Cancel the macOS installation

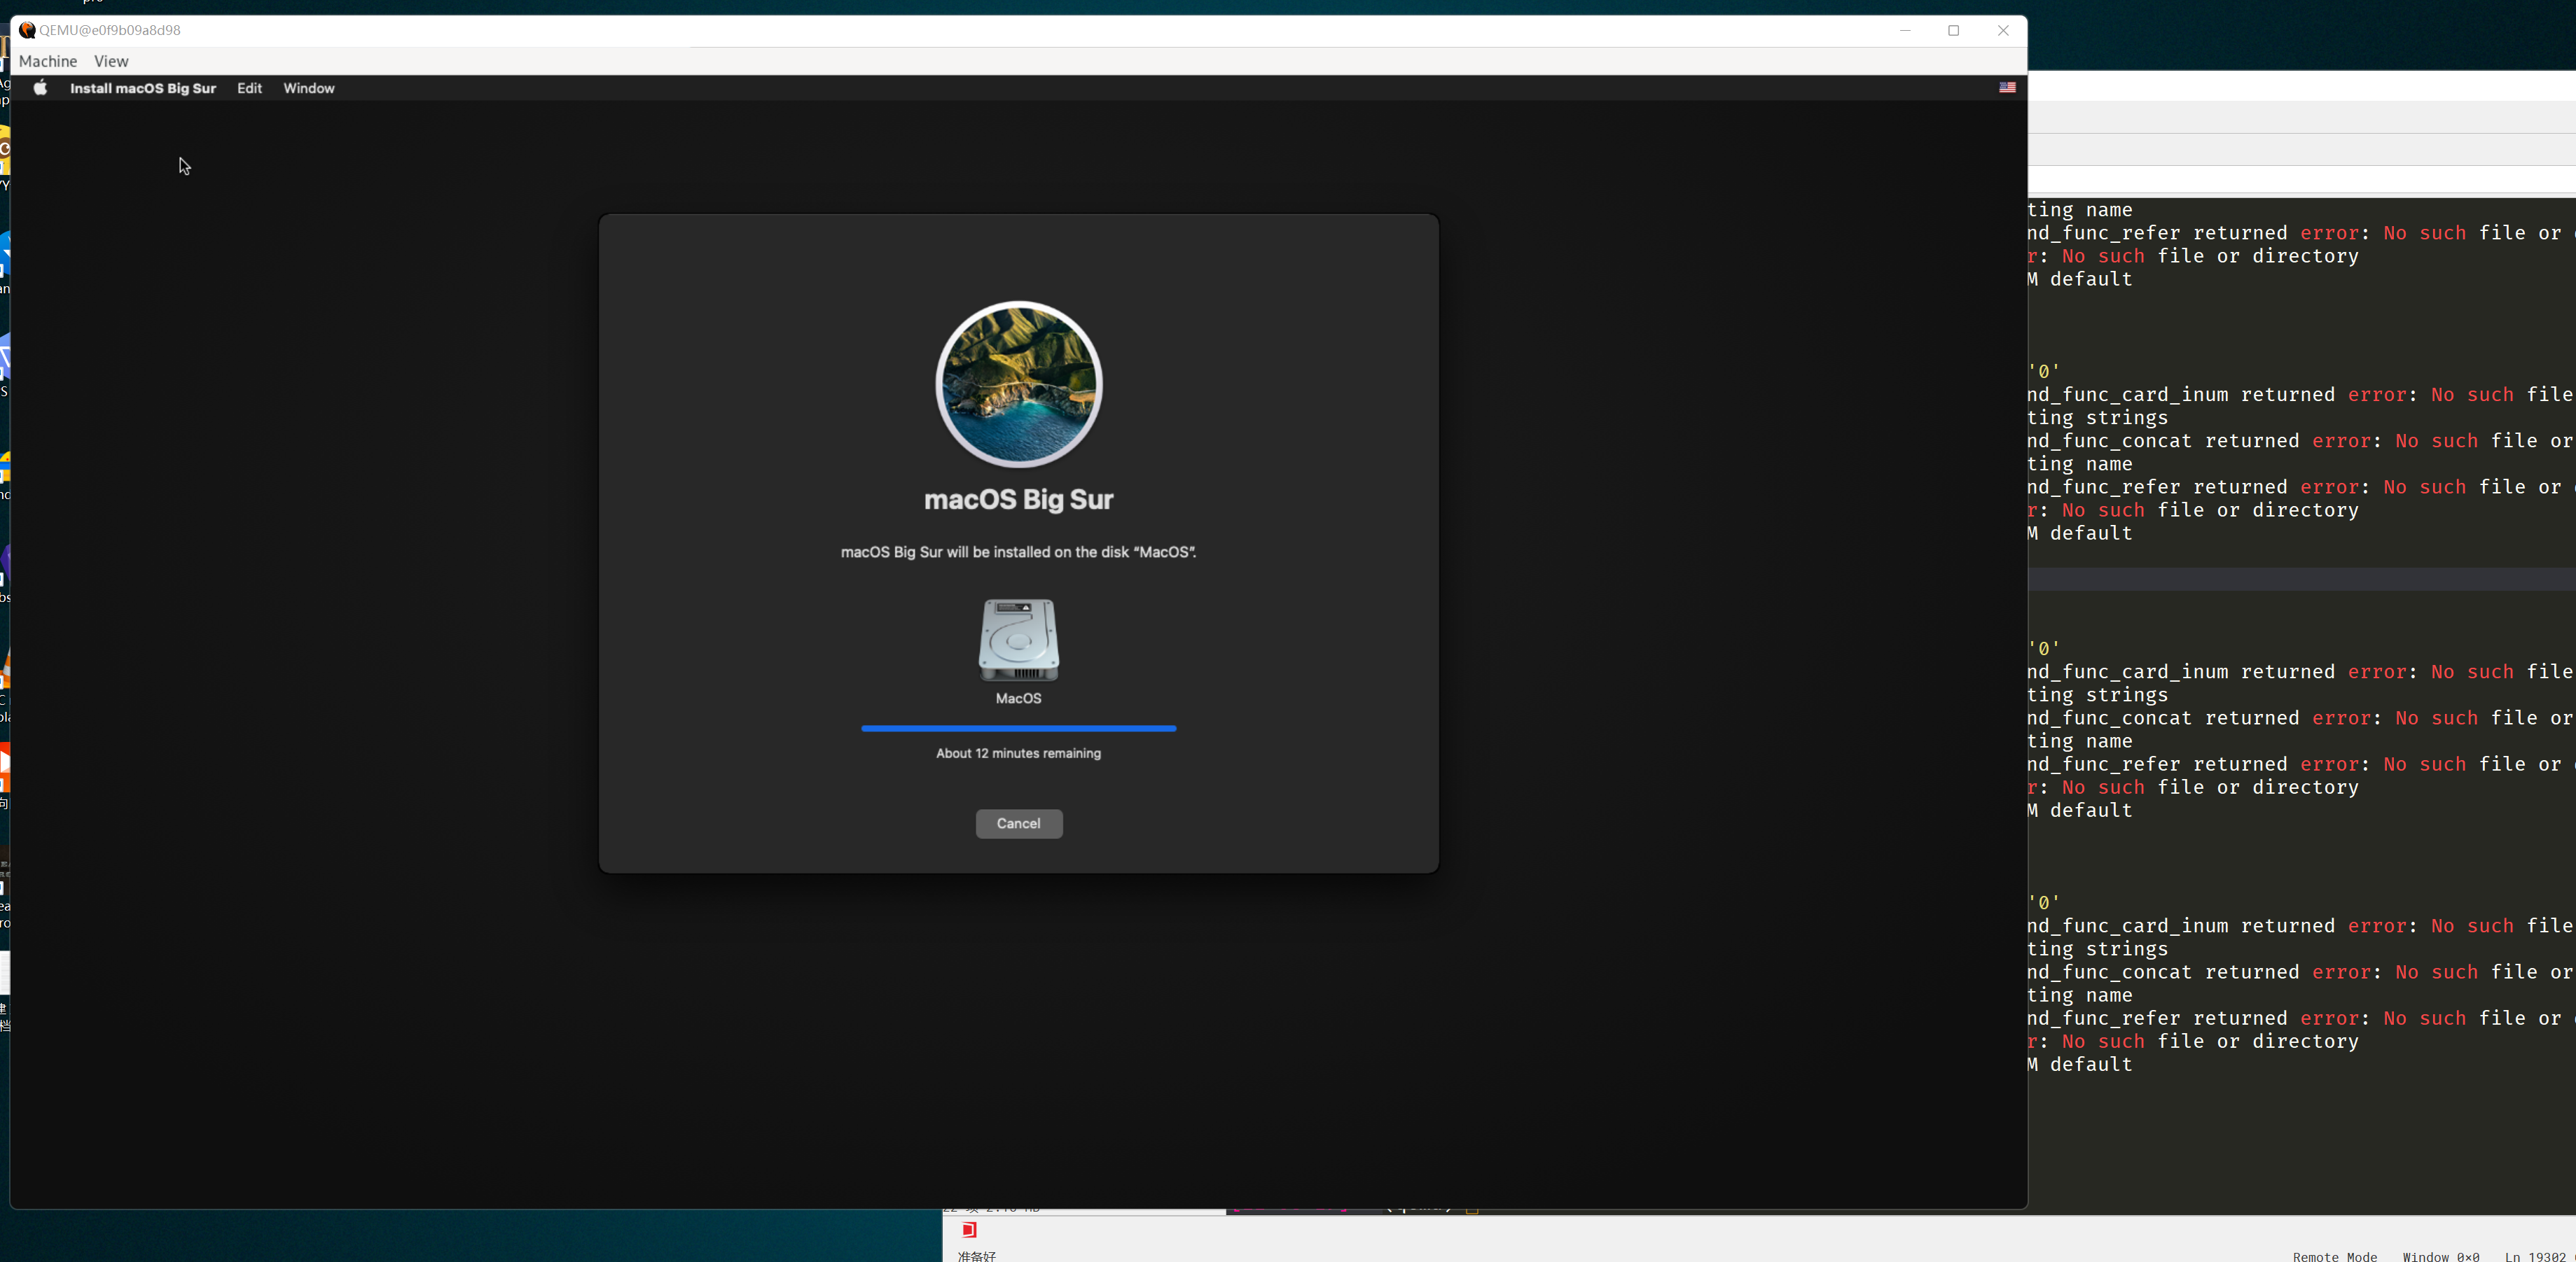tap(1018, 823)
